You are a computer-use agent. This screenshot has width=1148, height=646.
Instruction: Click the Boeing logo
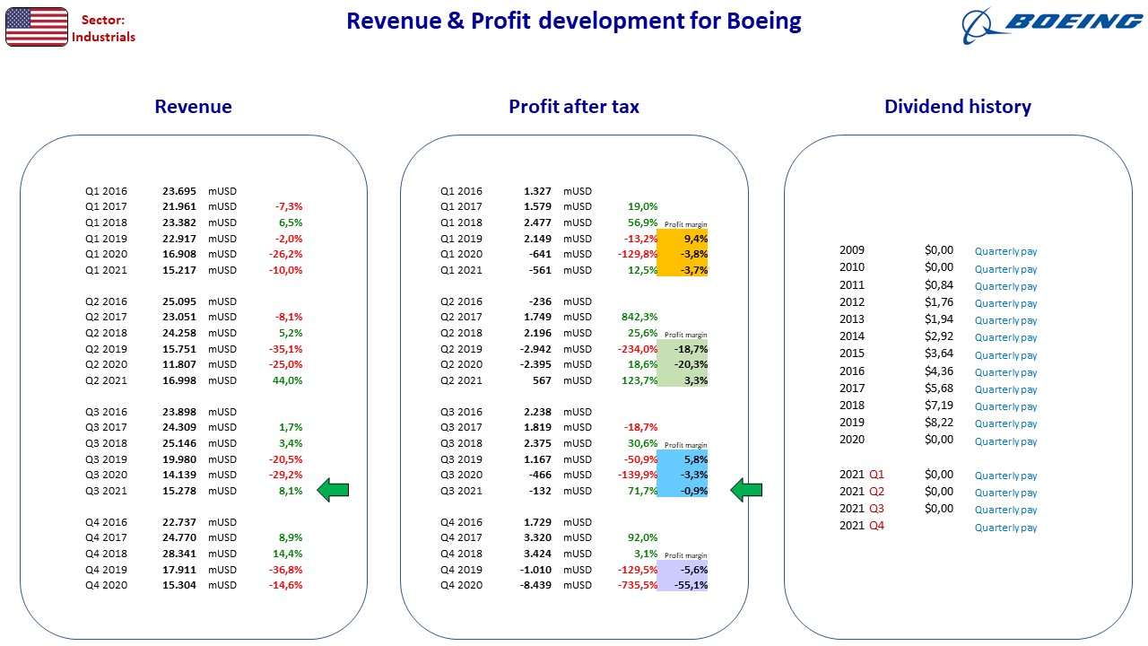1052,27
